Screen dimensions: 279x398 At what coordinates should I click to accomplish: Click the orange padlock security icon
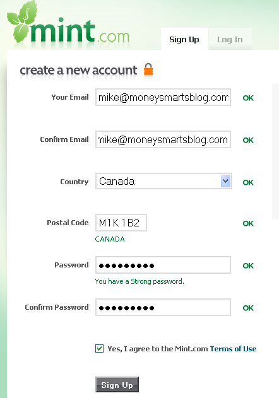point(148,69)
